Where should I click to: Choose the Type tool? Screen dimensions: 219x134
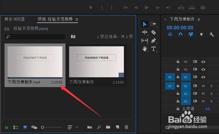pos(154,49)
